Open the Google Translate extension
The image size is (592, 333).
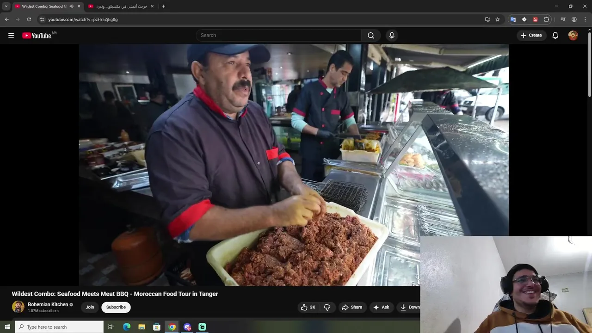pos(513,19)
